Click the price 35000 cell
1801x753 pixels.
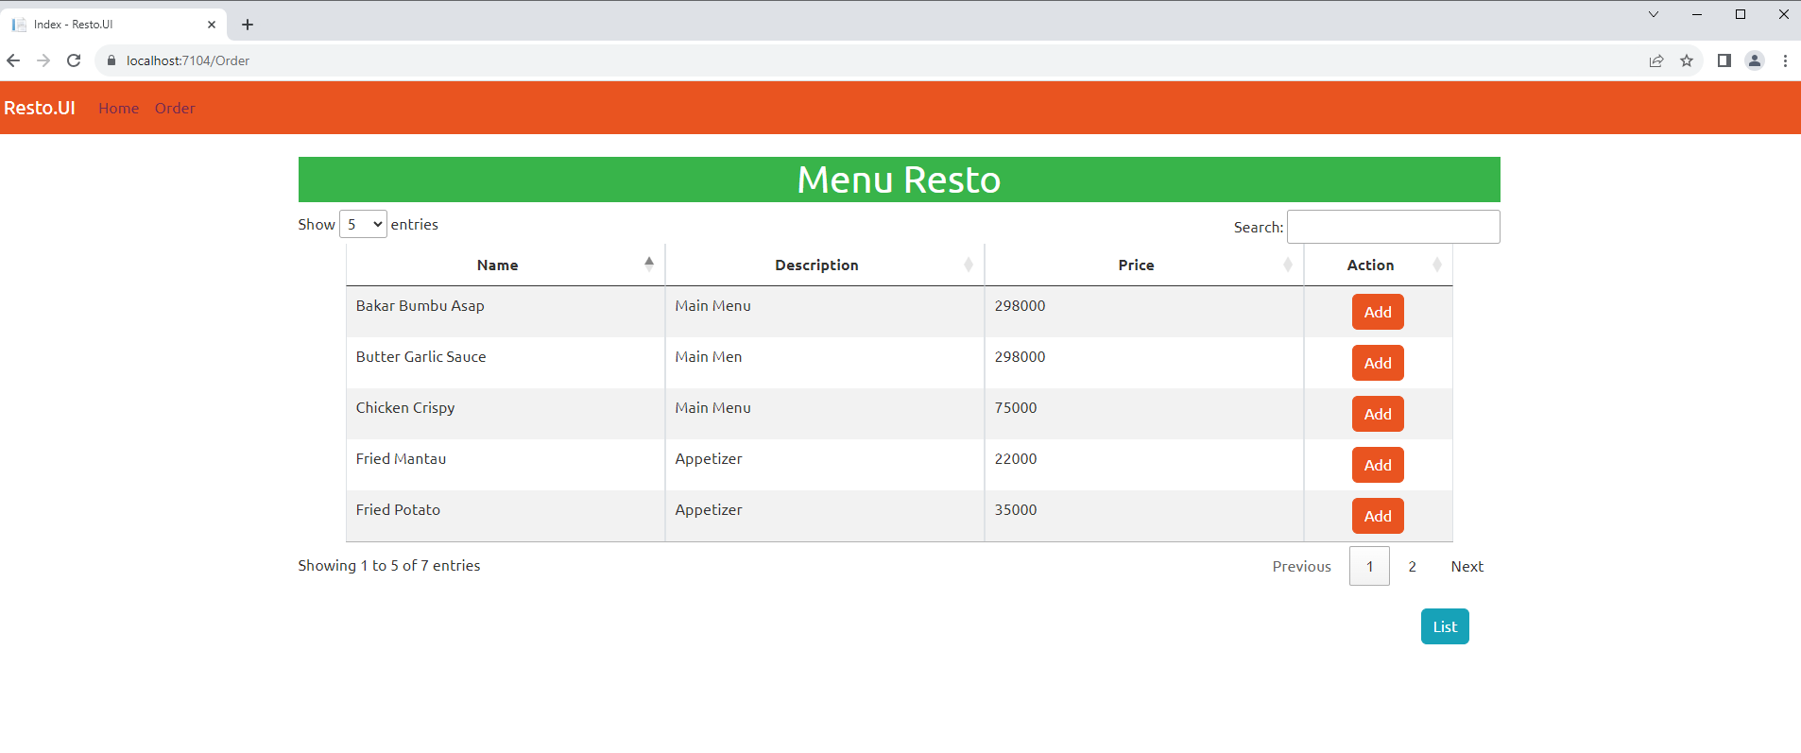pyautogui.click(x=1144, y=516)
